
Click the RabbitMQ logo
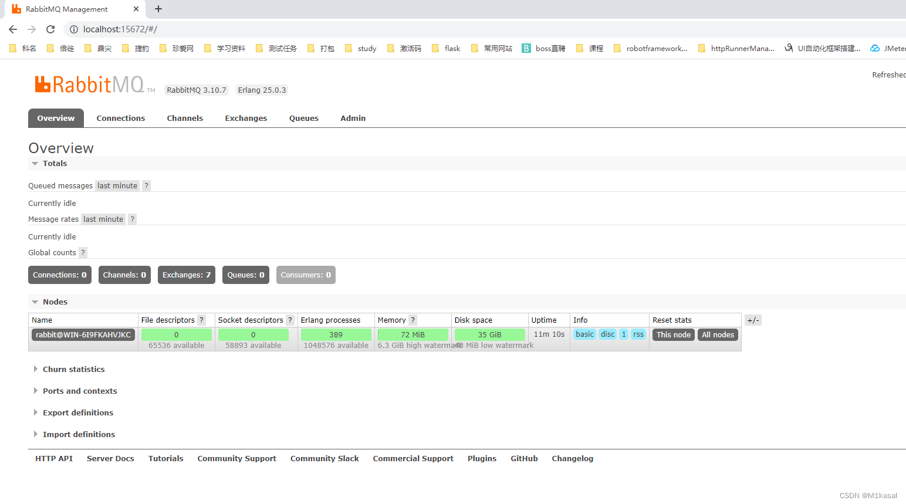click(x=94, y=85)
